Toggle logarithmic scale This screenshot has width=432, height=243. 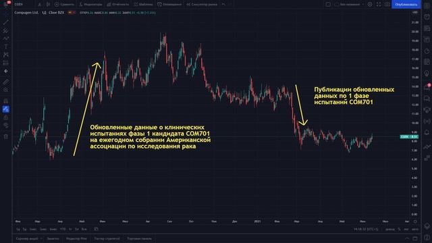click(406, 230)
